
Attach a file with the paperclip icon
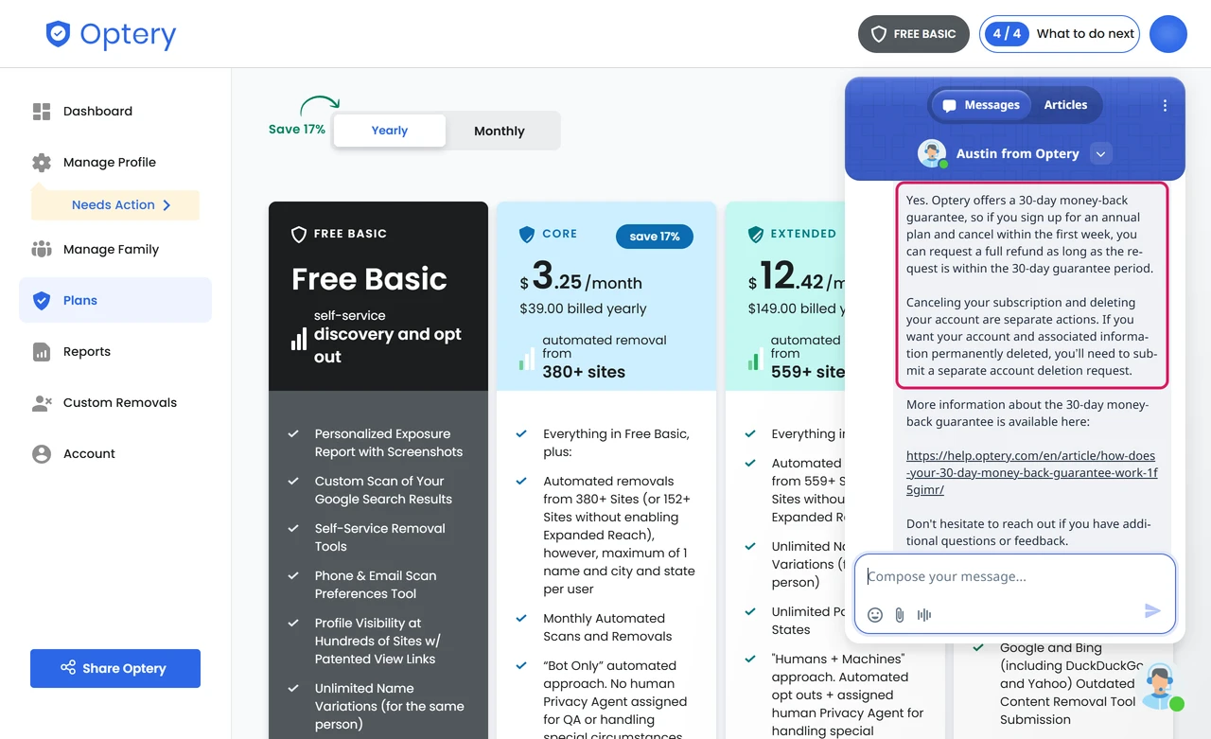coord(900,615)
